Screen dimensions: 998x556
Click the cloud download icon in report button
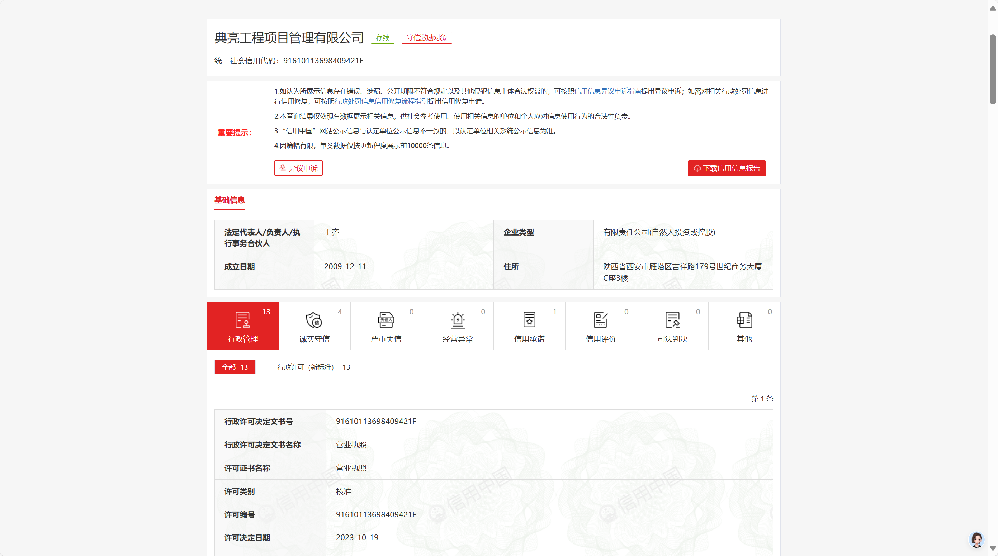coord(697,168)
